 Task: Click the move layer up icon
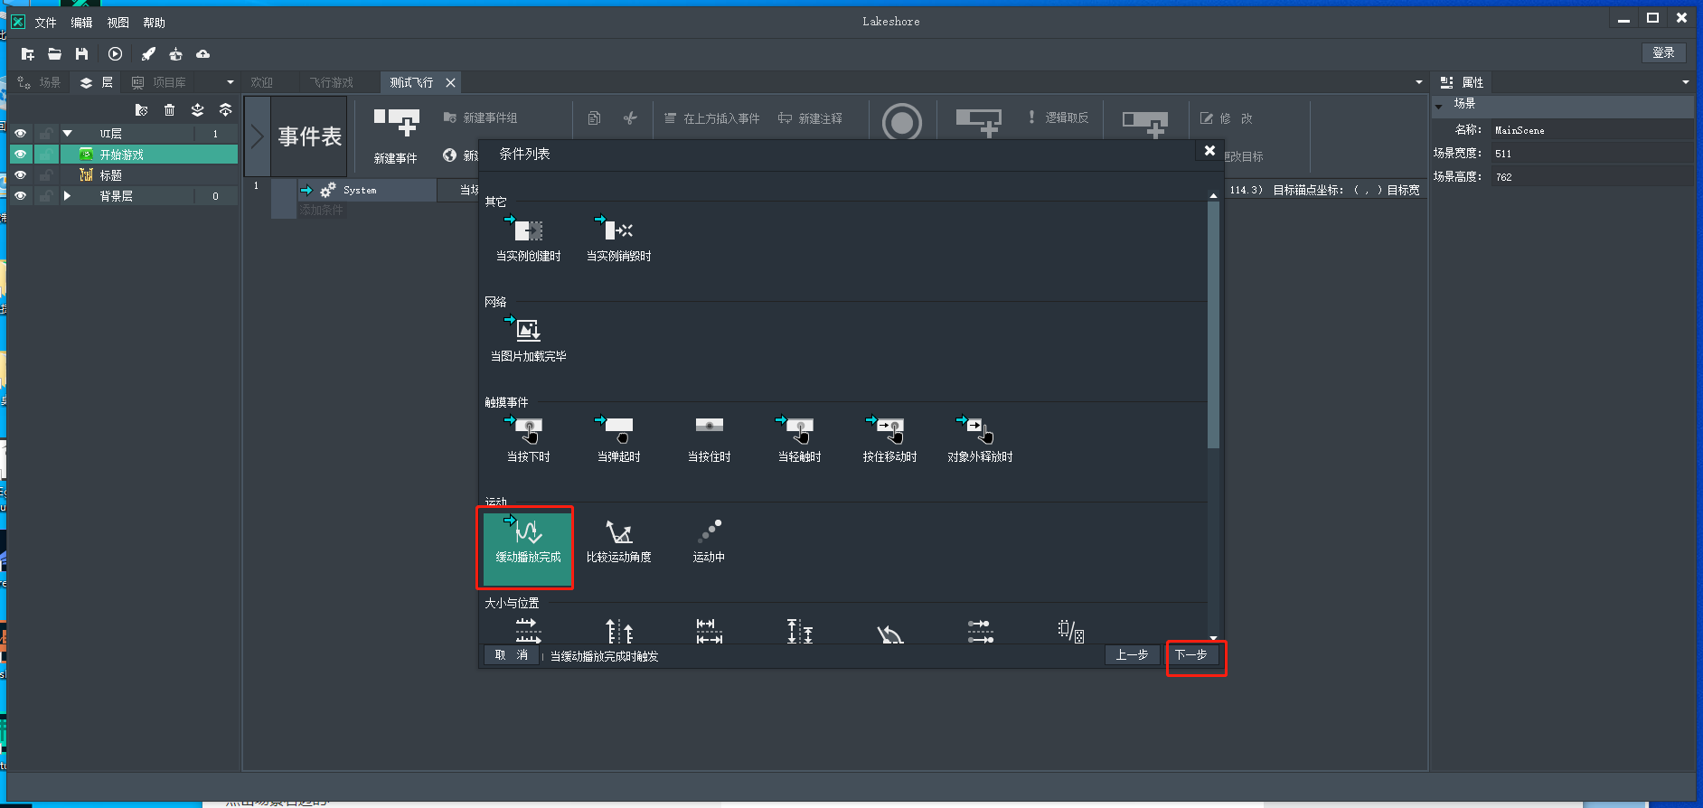click(225, 110)
